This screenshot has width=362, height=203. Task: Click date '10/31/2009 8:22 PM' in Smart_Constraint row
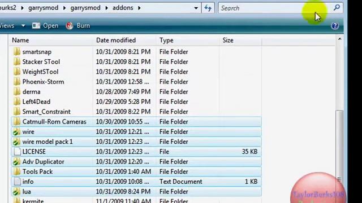coord(123,112)
